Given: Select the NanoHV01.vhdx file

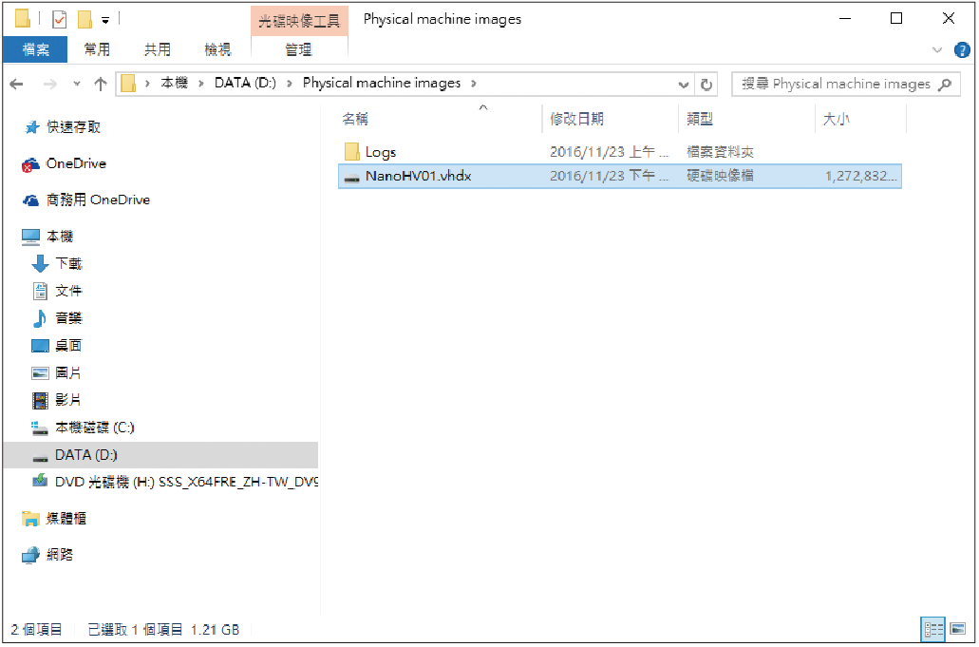Looking at the screenshot, I should pyautogui.click(x=619, y=176).
